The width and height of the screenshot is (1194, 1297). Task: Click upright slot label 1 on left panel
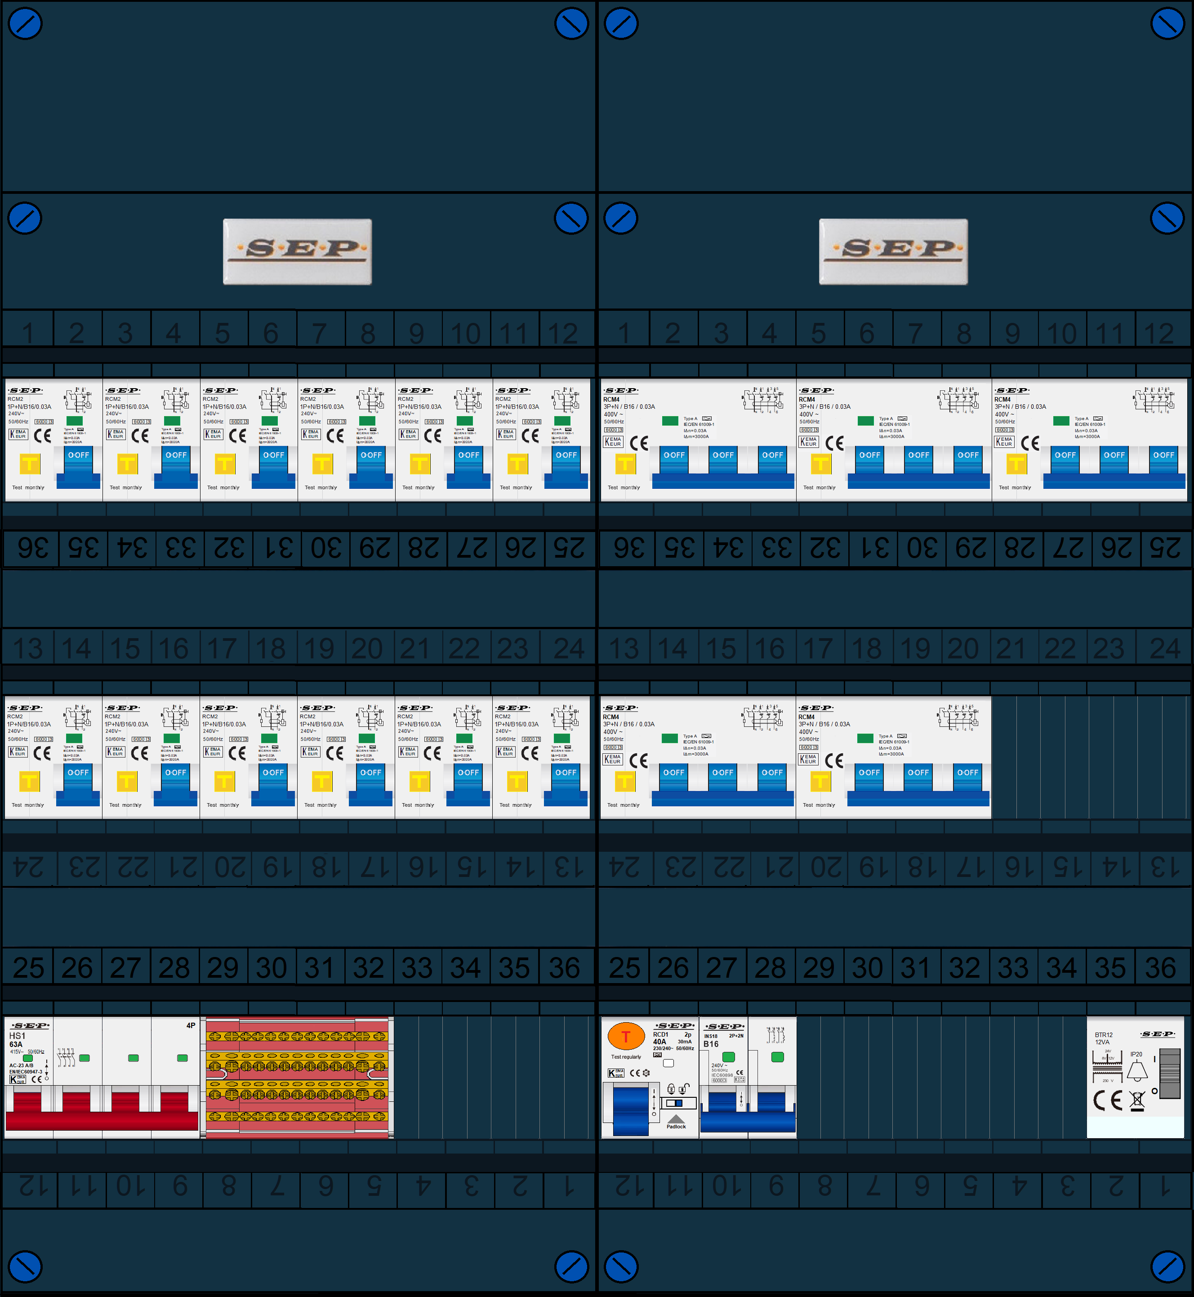pos(28,333)
